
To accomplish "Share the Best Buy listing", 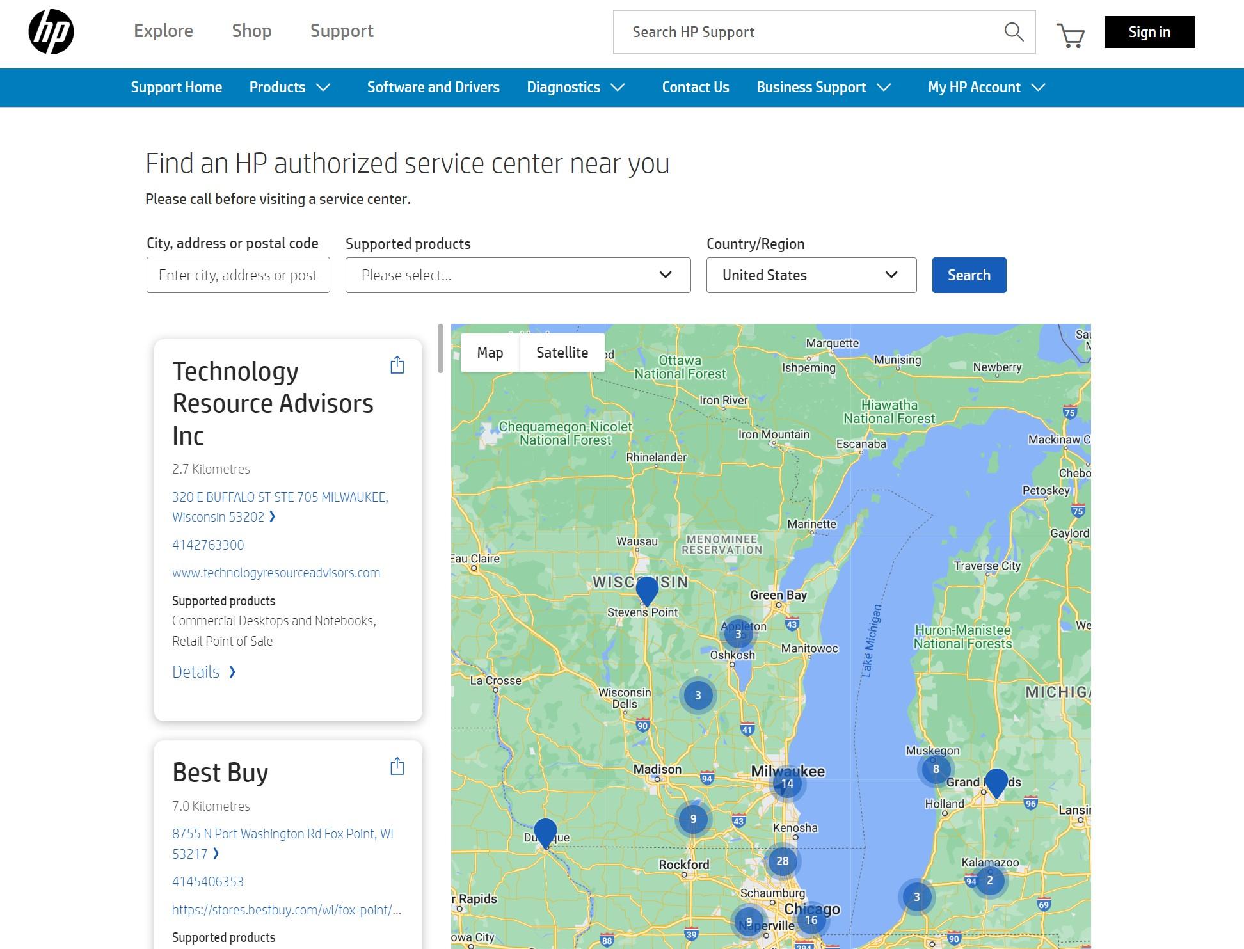I will coord(397,766).
